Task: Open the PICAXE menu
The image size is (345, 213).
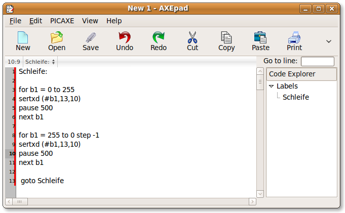Action: click(x=62, y=21)
